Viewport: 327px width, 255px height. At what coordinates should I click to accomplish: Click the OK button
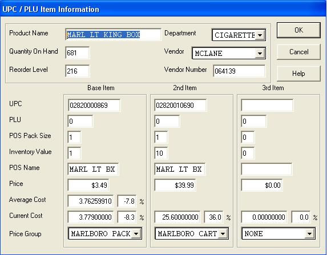coord(298,30)
